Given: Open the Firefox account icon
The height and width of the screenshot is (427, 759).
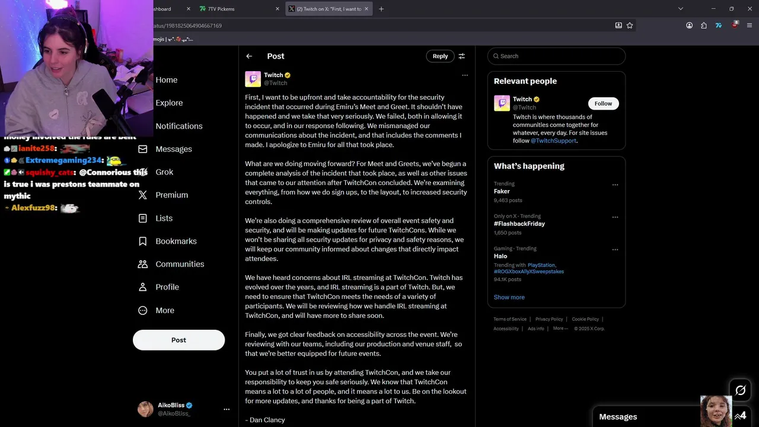Looking at the screenshot, I should click(689, 26).
